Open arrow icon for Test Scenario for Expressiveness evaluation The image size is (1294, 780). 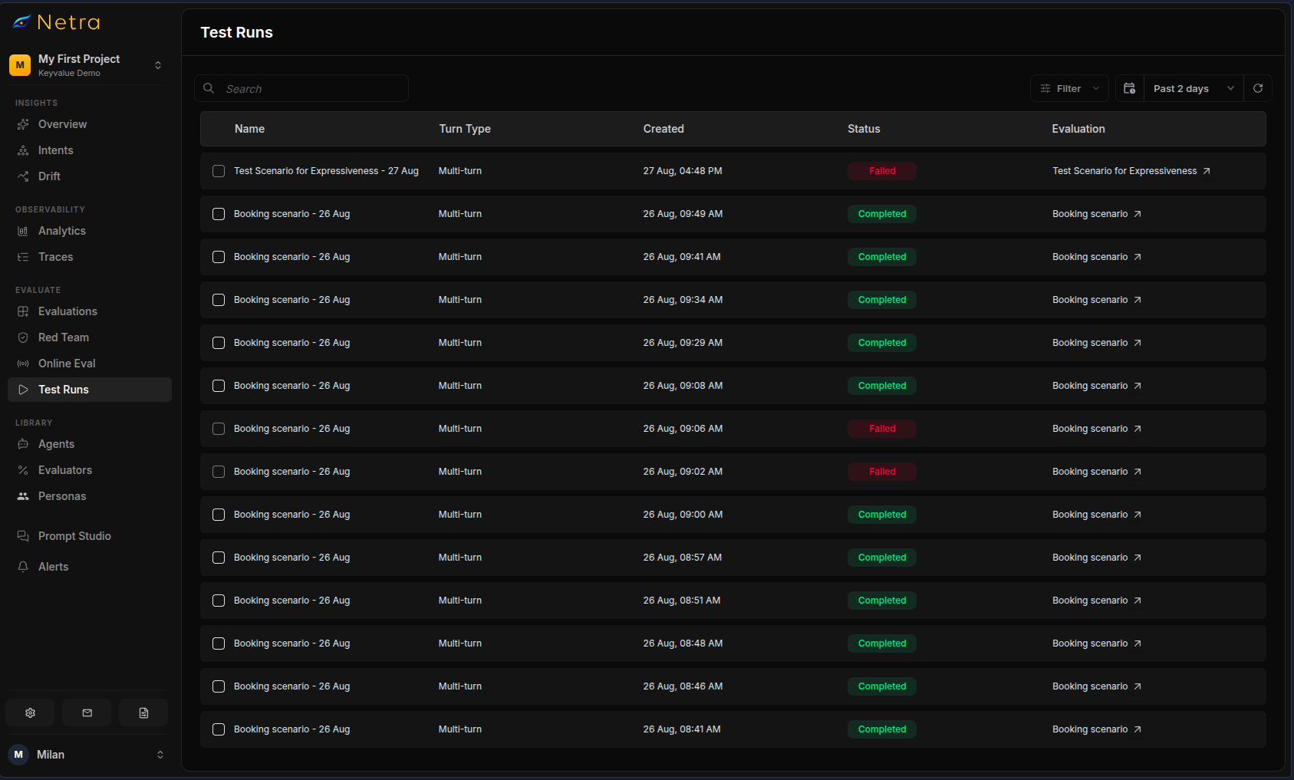(1207, 171)
